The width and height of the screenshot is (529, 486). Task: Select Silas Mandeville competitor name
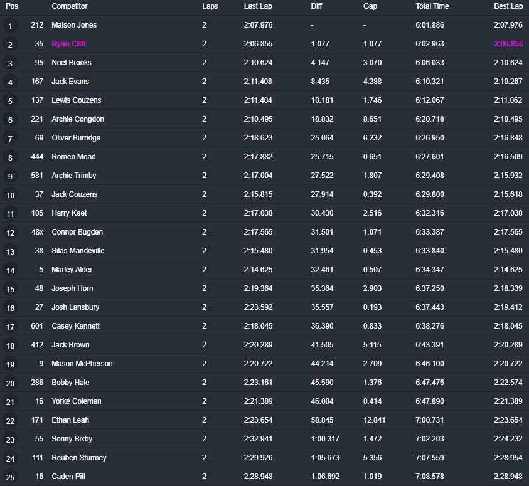[78, 251]
